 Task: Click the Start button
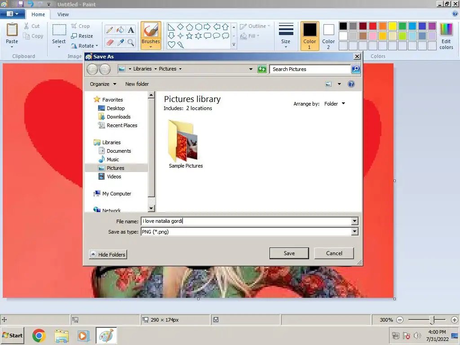tap(12, 336)
